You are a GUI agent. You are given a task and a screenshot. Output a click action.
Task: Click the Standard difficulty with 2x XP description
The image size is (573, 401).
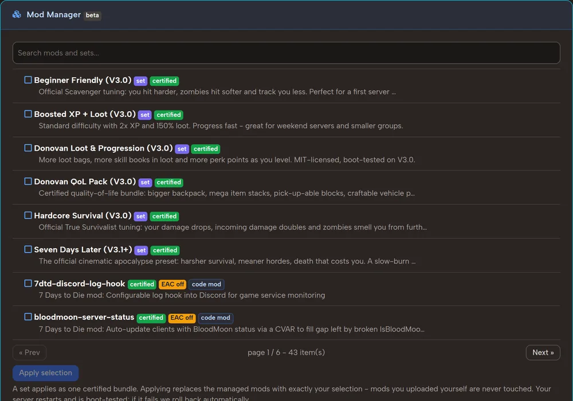(221, 126)
